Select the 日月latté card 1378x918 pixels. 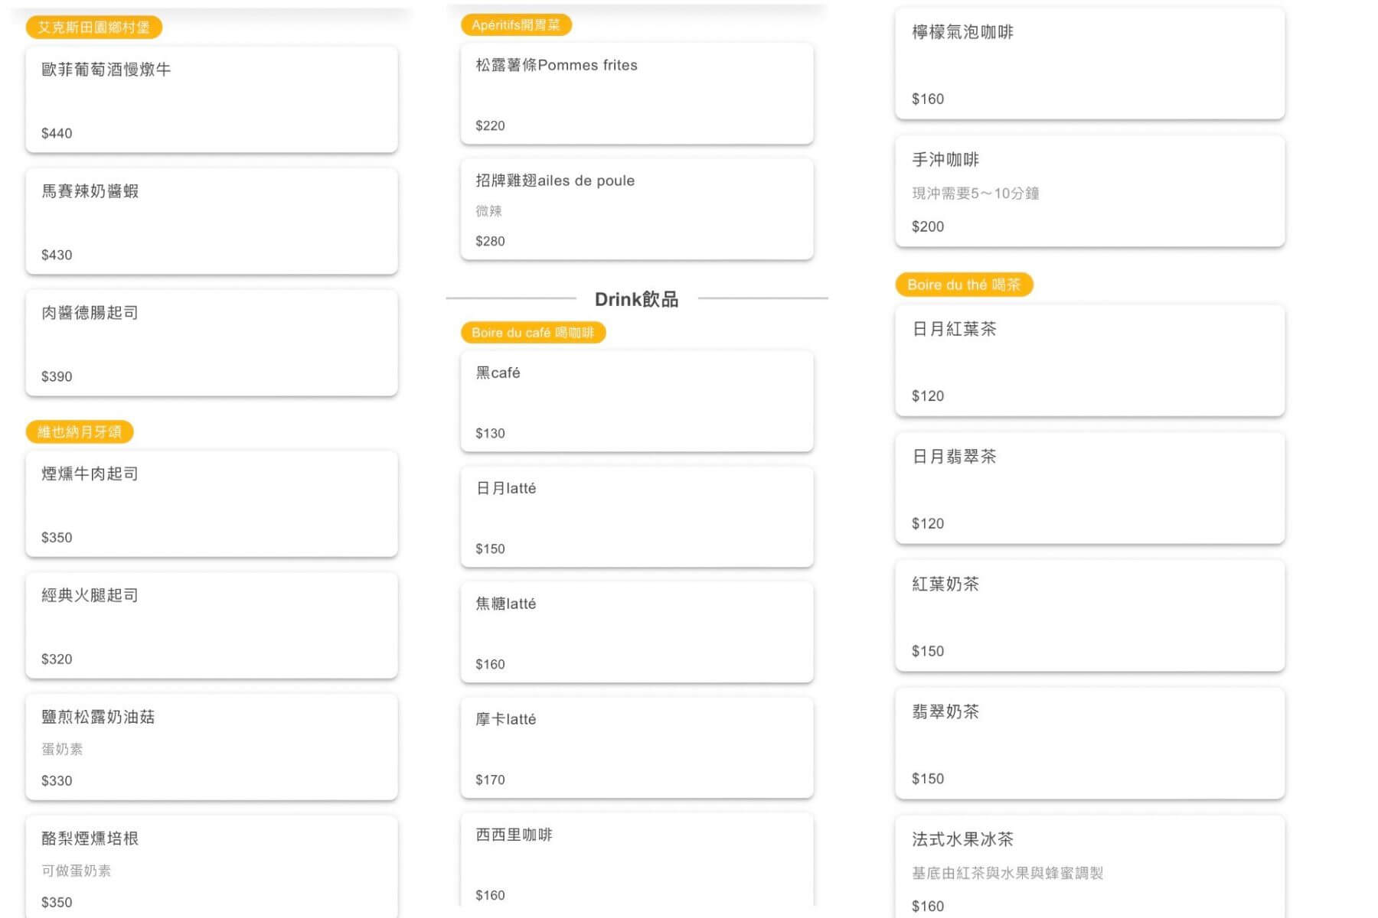click(x=637, y=516)
